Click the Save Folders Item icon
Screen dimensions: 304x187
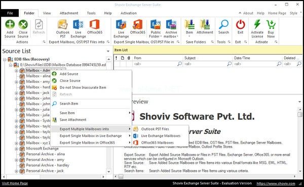(x=189, y=25)
